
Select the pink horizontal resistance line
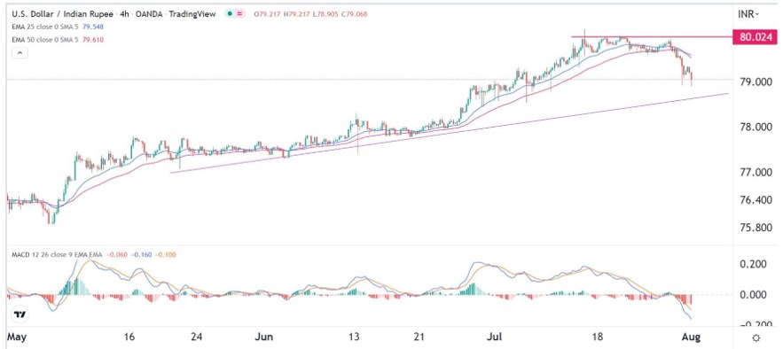pos(652,37)
